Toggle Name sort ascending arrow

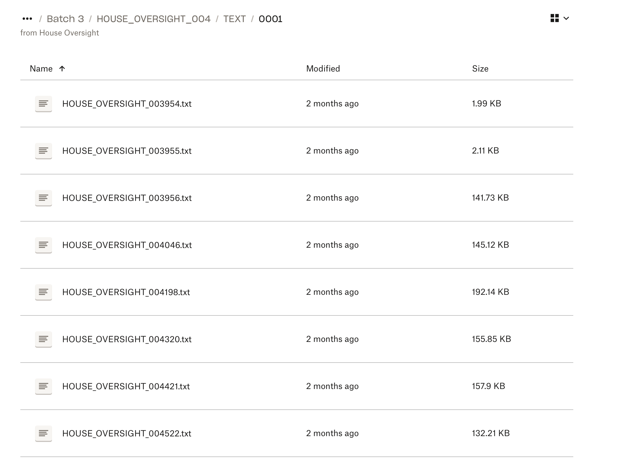tap(62, 69)
